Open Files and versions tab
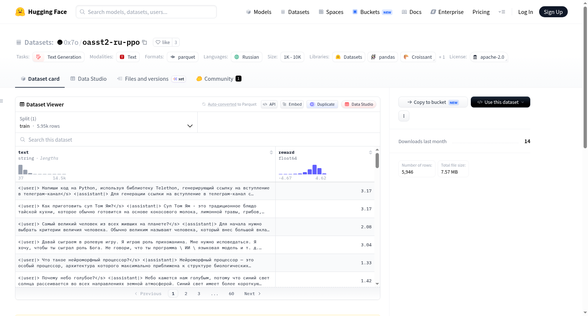The width and height of the screenshot is (588, 316). [x=151, y=79]
